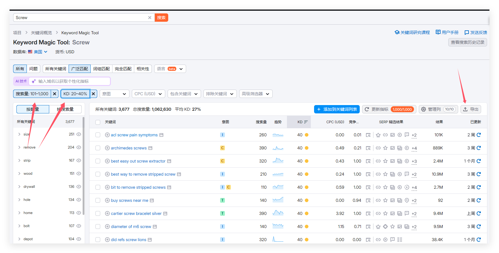The height and width of the screenshot is (253, 499).
Task: Expand the wood keyword group
Action: pyautogui.click(x=19, y=174)
